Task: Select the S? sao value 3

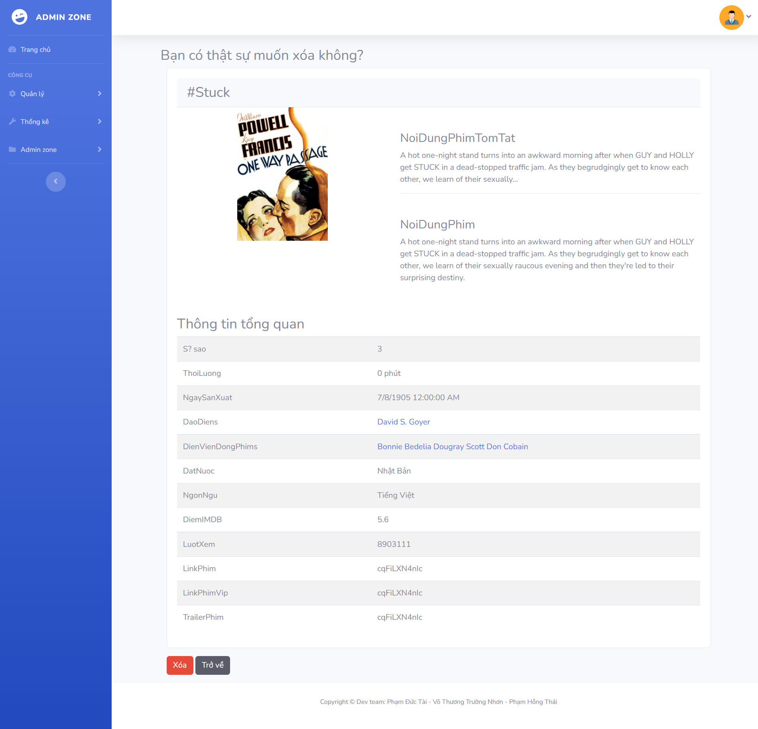Action: click(380, 349)
